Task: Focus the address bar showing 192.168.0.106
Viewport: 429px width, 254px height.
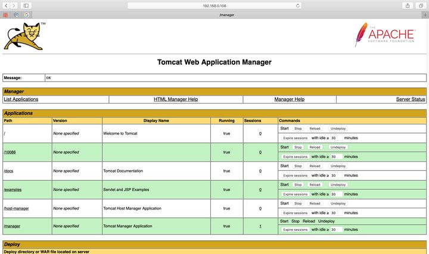Action: pos(214,5)
